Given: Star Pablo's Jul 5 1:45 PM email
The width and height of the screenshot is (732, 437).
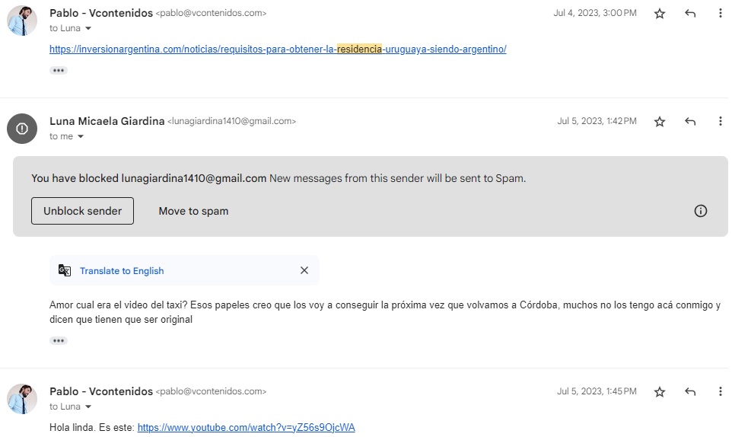Looking at the screenshot, I should tap(659, 392).
